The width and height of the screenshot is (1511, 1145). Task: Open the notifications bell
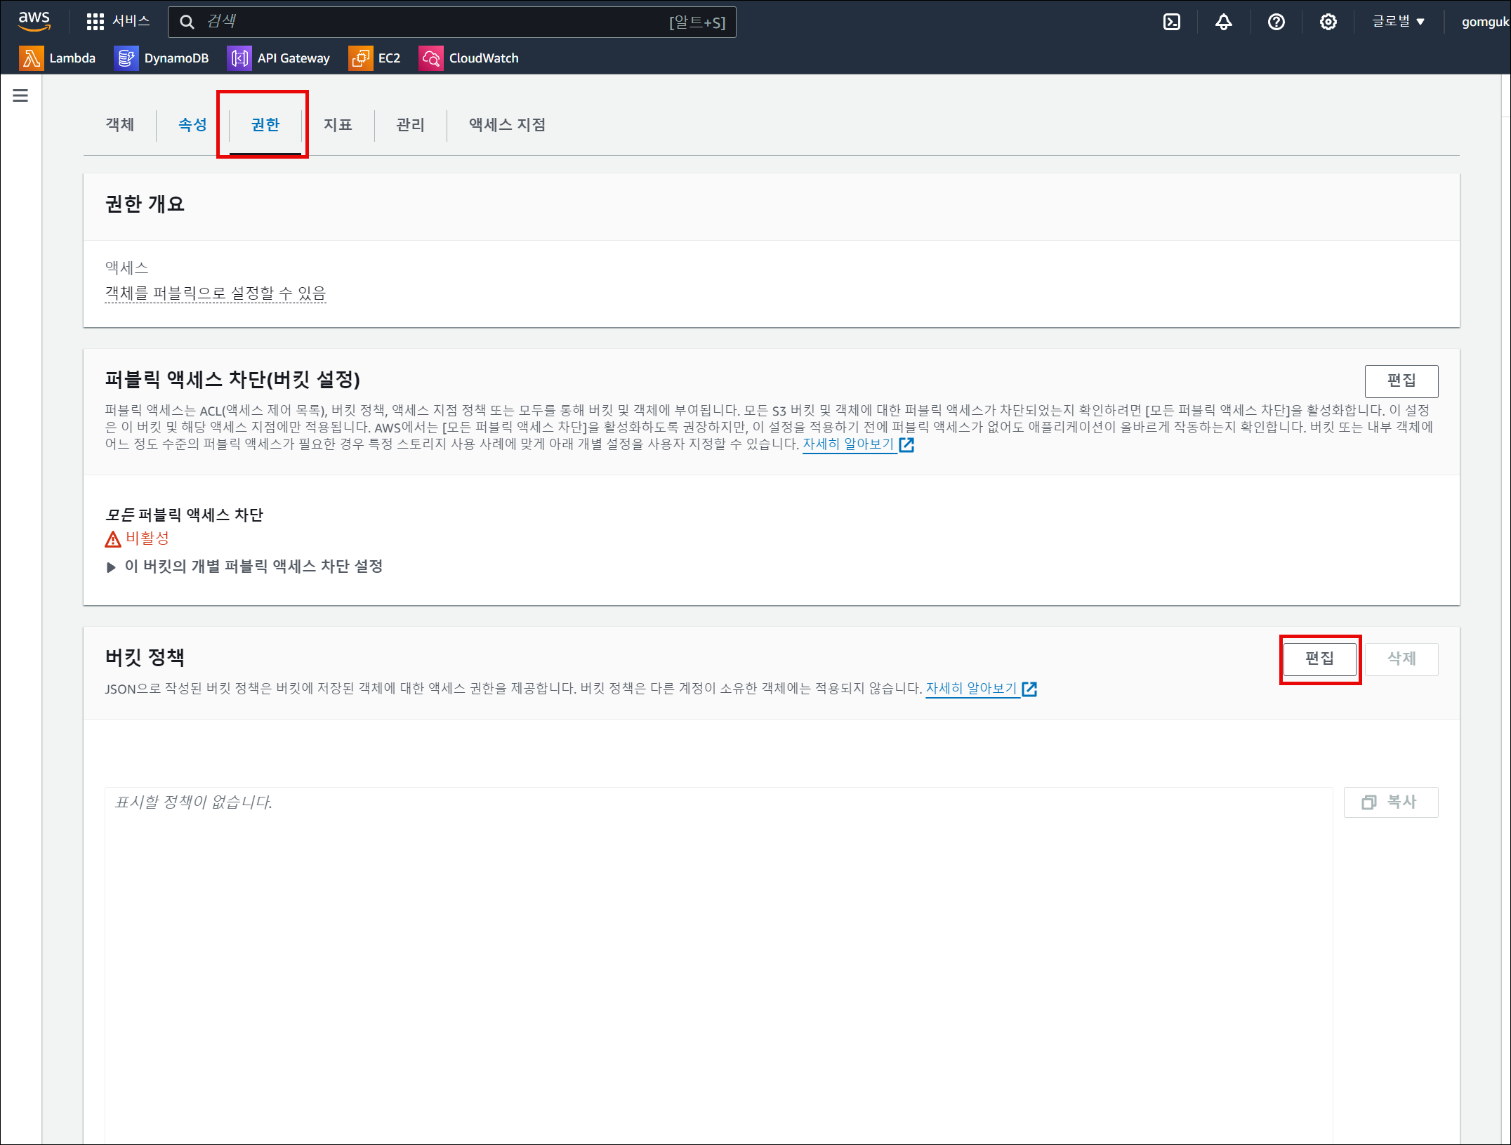click(1224, 22)
